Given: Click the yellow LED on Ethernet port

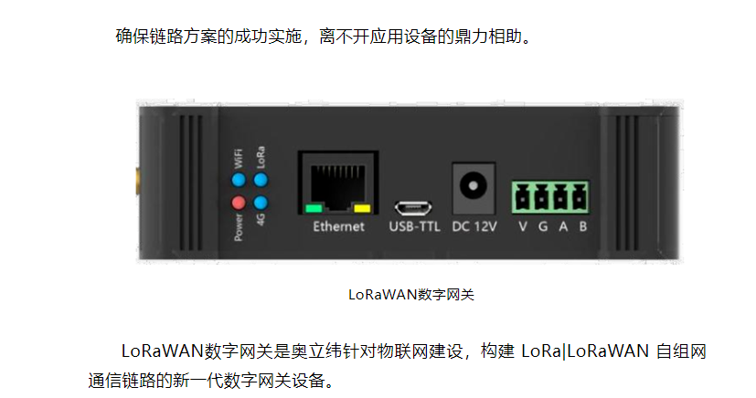Looking at the screenshot, I should 362,208.
